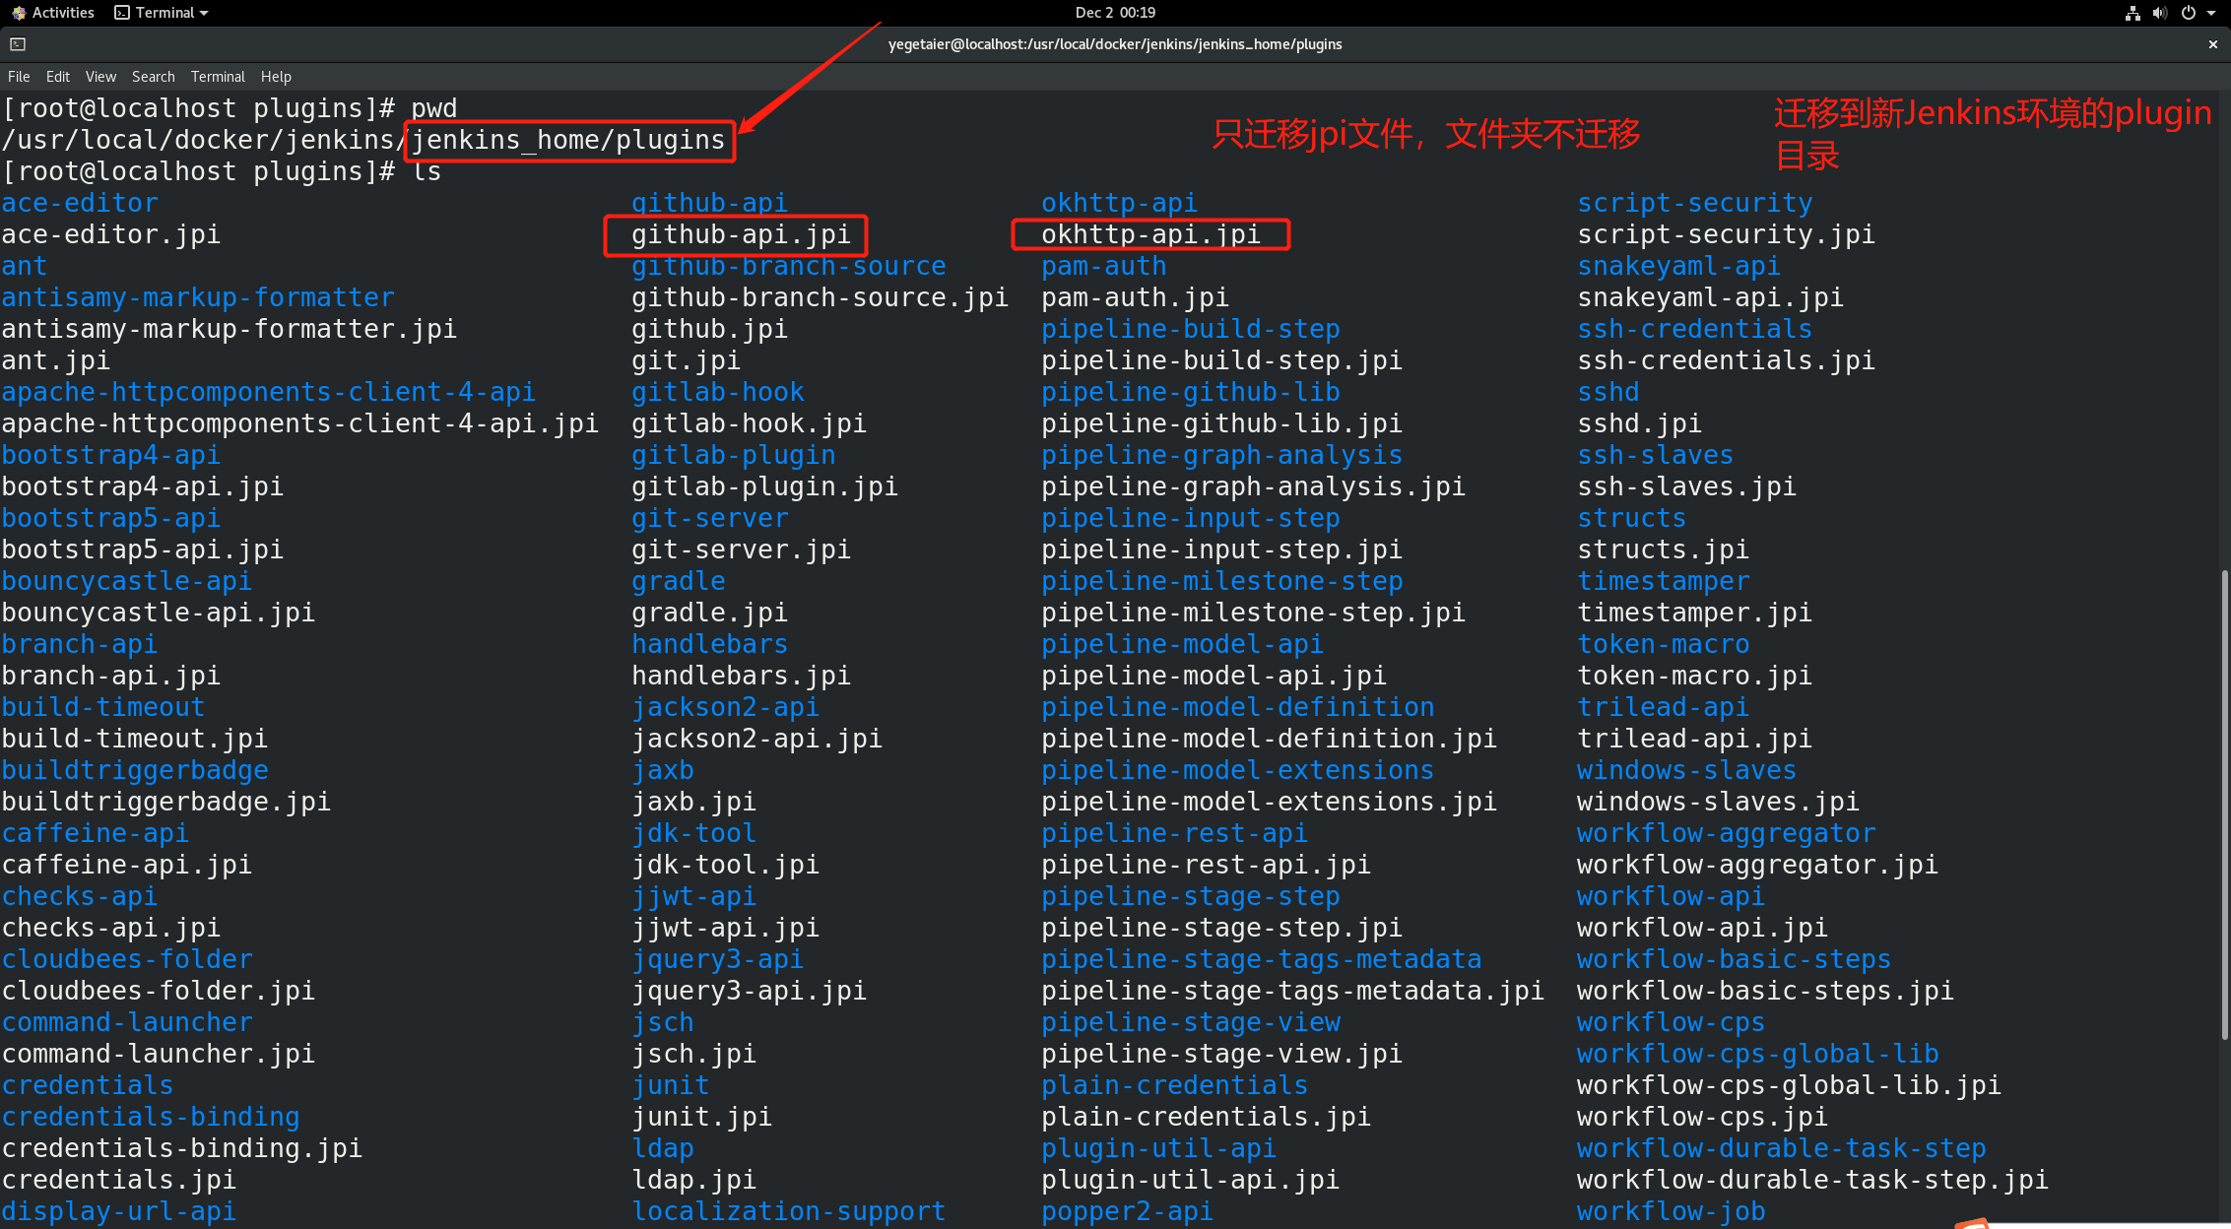Open the Terminal menu in menu bar
Image resolution: width=2231 pixels, height=1229 pixels.
point(218,77)
